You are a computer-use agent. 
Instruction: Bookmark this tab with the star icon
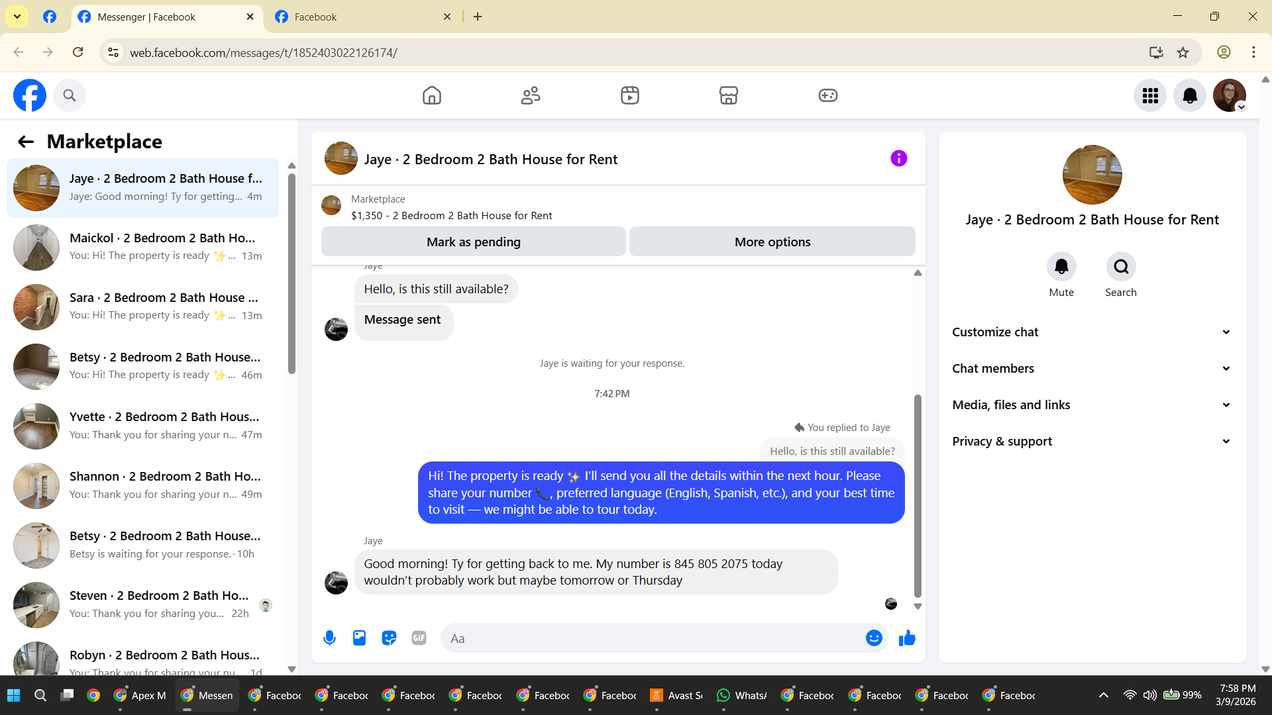pyautogui.click(x=1183, y=52)
